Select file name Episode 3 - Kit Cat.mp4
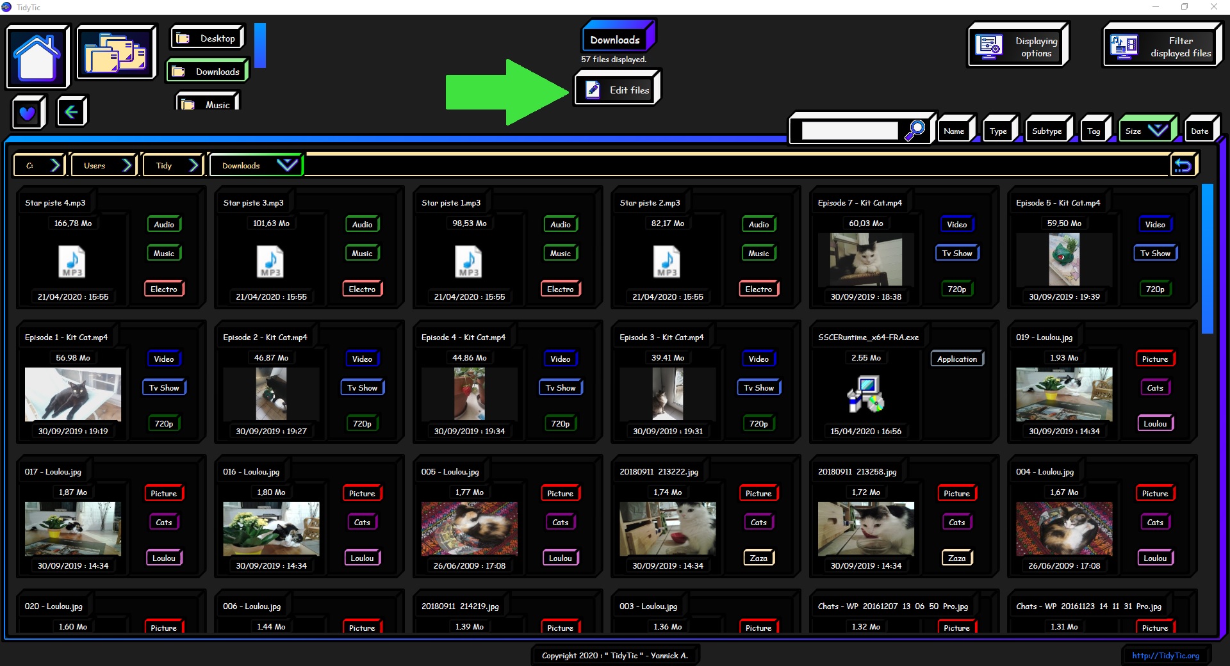 (661, 337)
